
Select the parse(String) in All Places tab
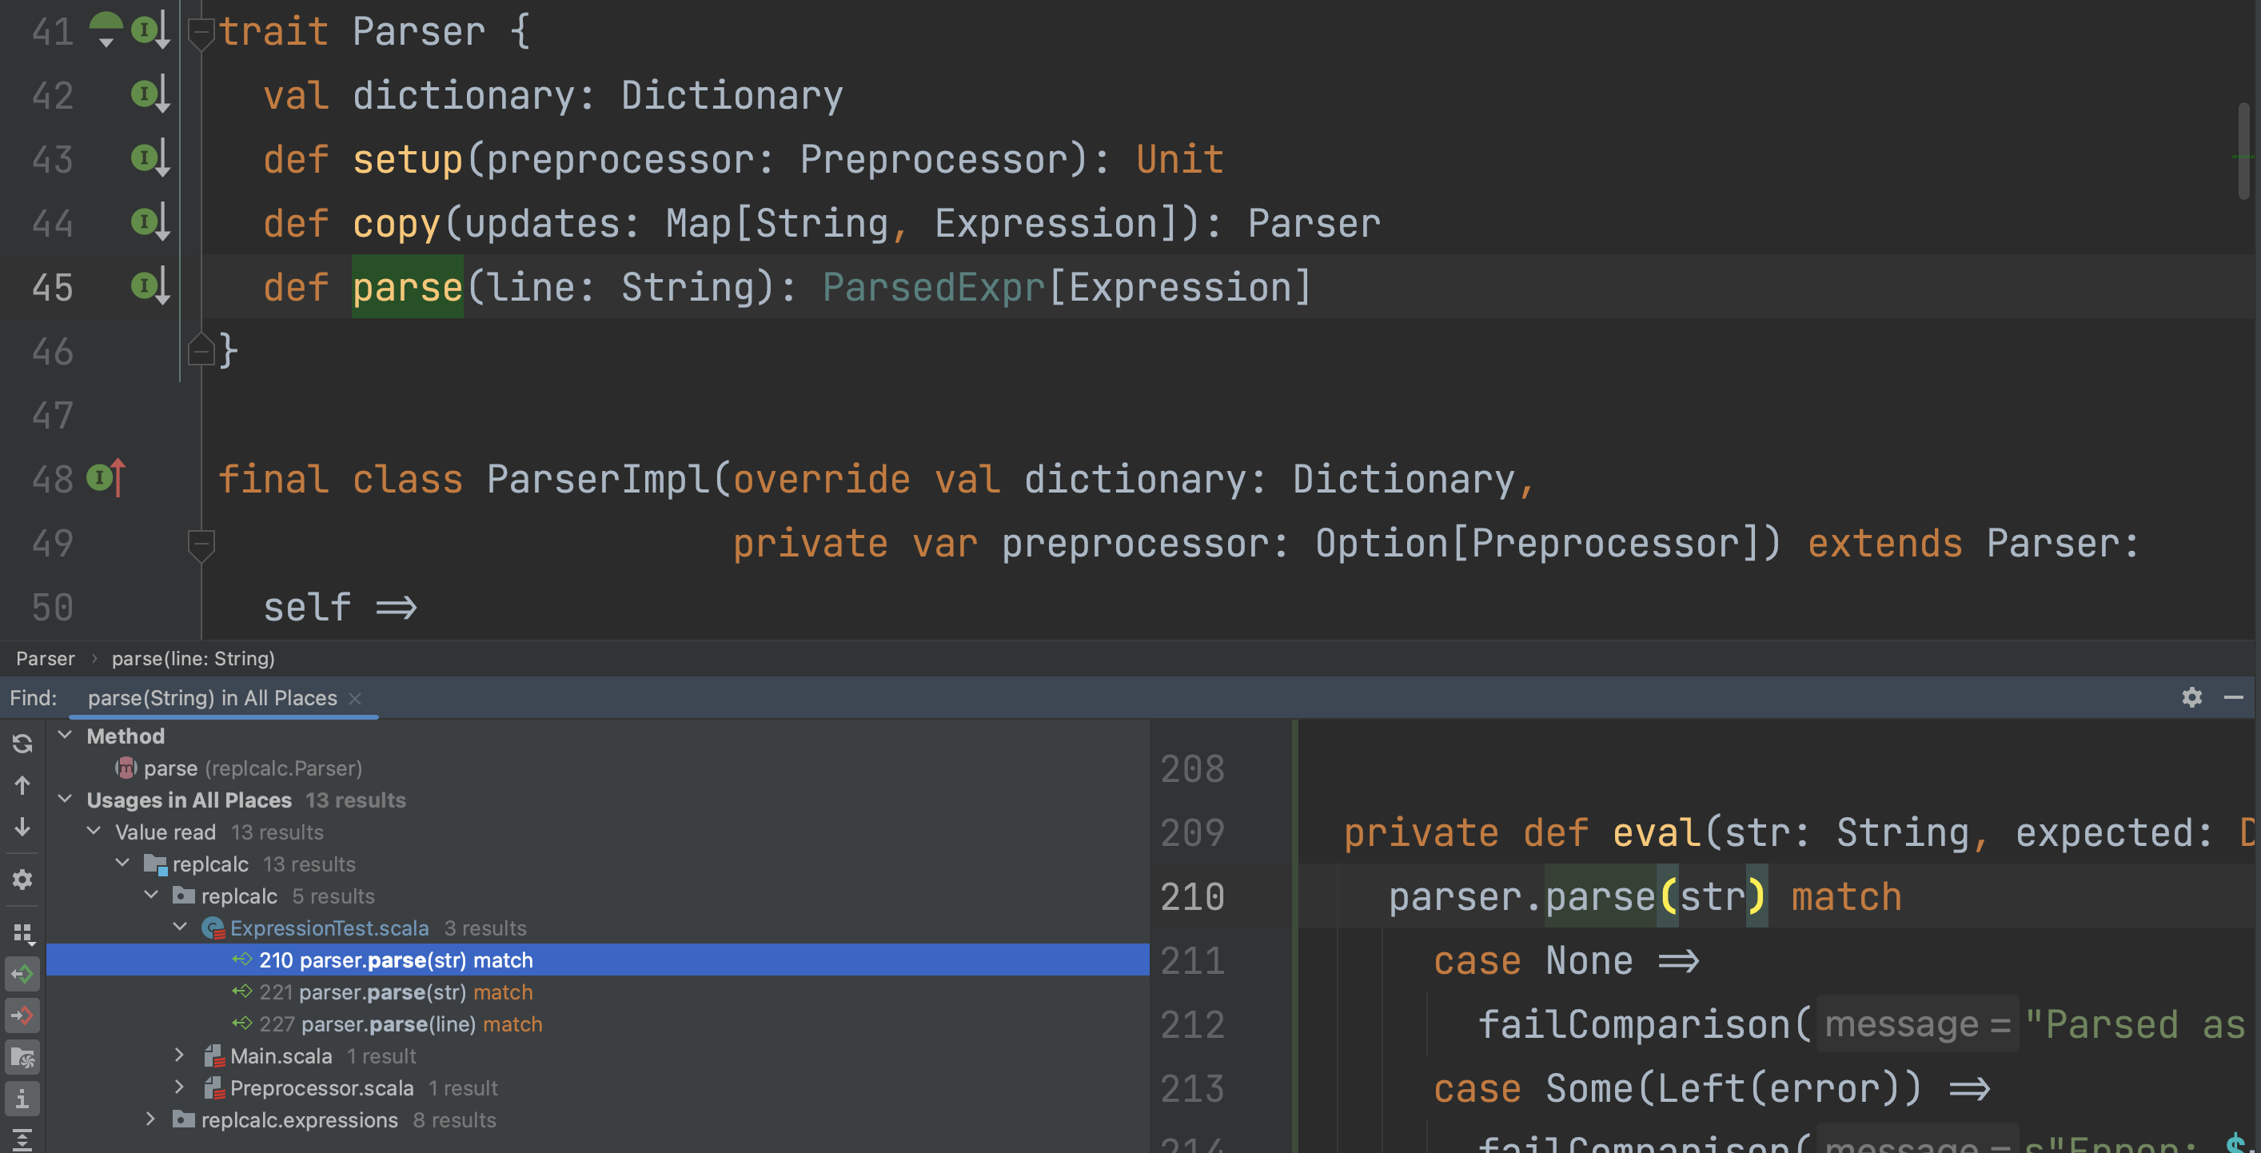click(210, 697)
